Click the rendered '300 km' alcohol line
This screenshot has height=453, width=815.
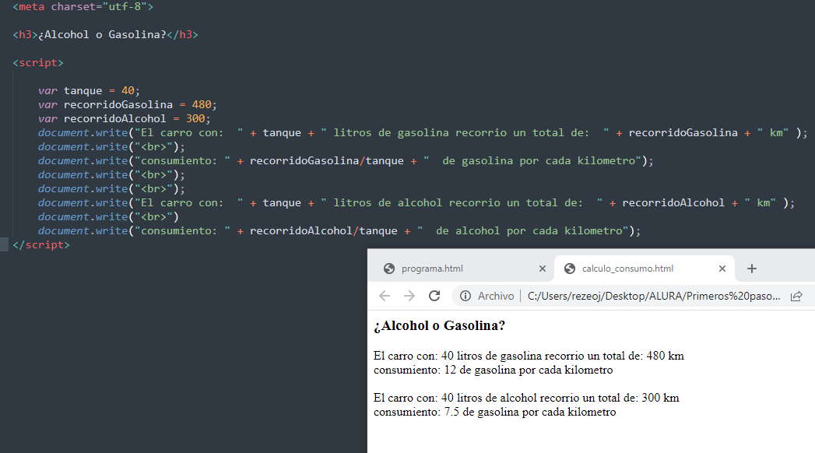[526, 398]
